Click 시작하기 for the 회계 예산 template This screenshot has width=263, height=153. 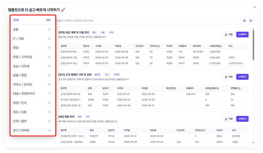point(242,34)
